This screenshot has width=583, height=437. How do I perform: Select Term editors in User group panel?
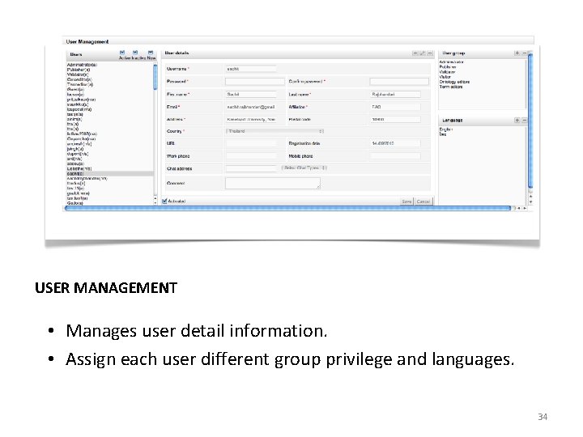click(451, 87)
